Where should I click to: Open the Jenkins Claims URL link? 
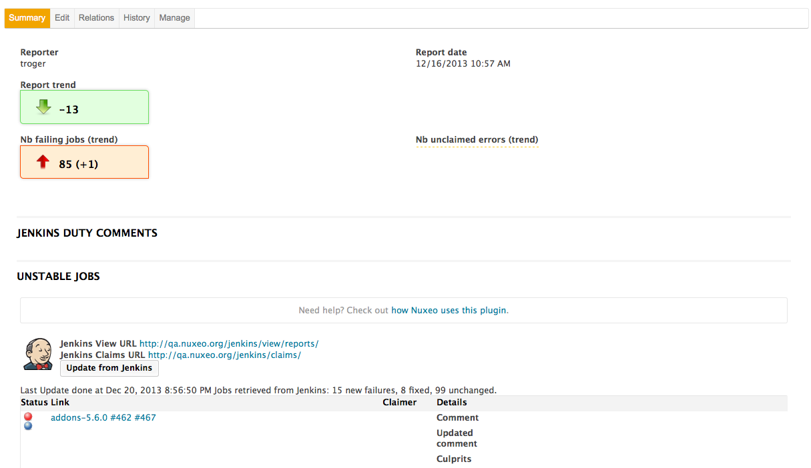coord(224,355)
